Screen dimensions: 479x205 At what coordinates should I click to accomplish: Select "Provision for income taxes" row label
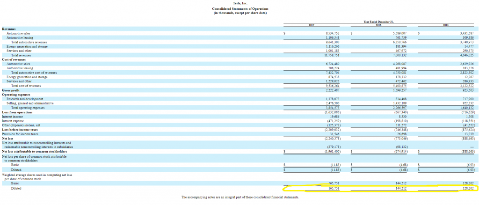[20, 134]
